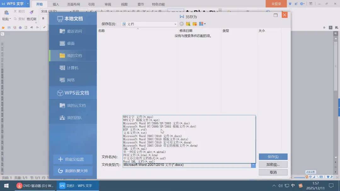This screenshot has height=191, width=340.
Task: Click the print icon in quick toolbar
Action: [x=20, y=27]
